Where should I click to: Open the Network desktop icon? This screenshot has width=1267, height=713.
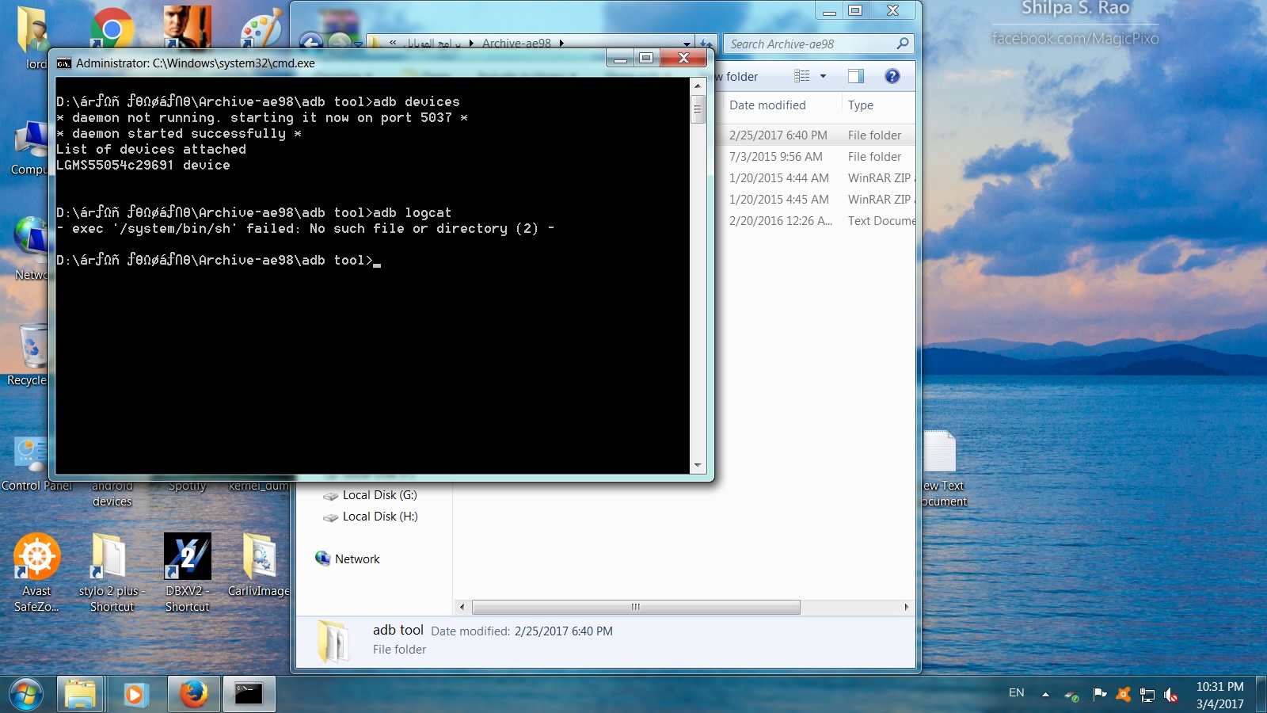[x=32, y=248]
